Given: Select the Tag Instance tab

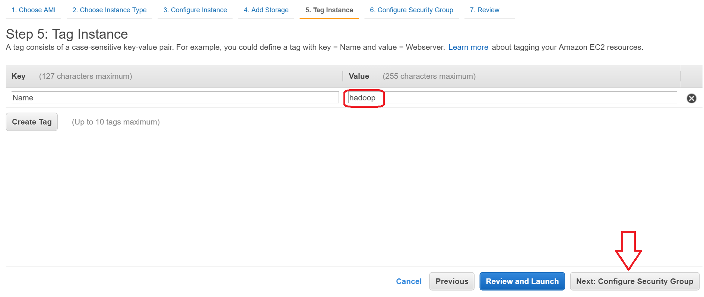Looking at the screenshot, I should tap(329, 10).
